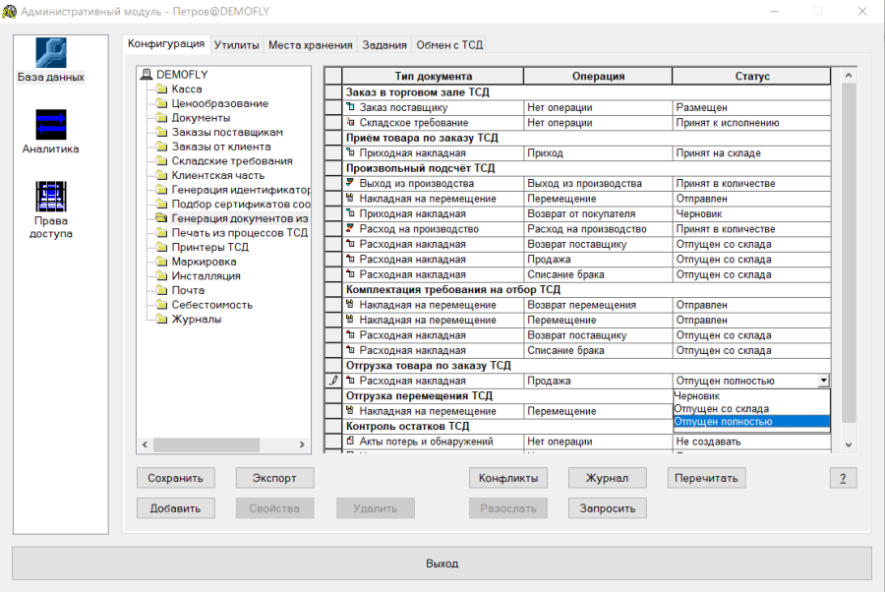Click the DEMOFLY computer root node icon
This screenshot has height=592, width=885.
point(147,75)
